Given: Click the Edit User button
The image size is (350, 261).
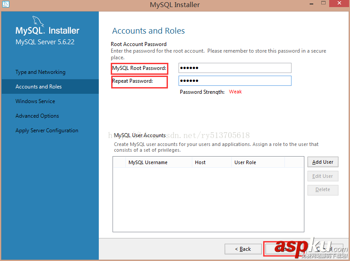Looking at the screenshot, I should point(323,176).
